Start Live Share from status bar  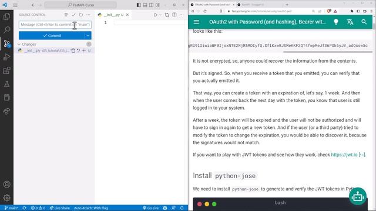point(59,208)
